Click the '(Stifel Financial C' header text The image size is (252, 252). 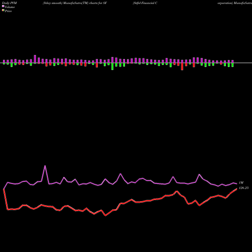click(145, 3)
